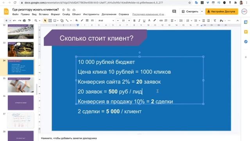Open the Файл menu
250x141 pixels.
coord(15,14)
